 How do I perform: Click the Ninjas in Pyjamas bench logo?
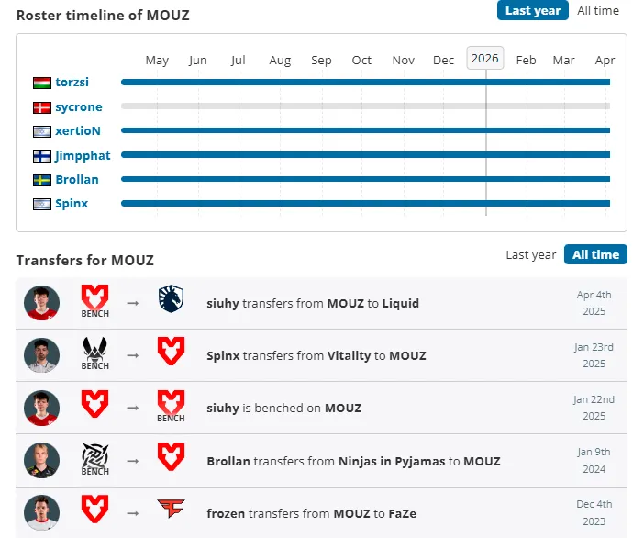[x=94, y=459]
